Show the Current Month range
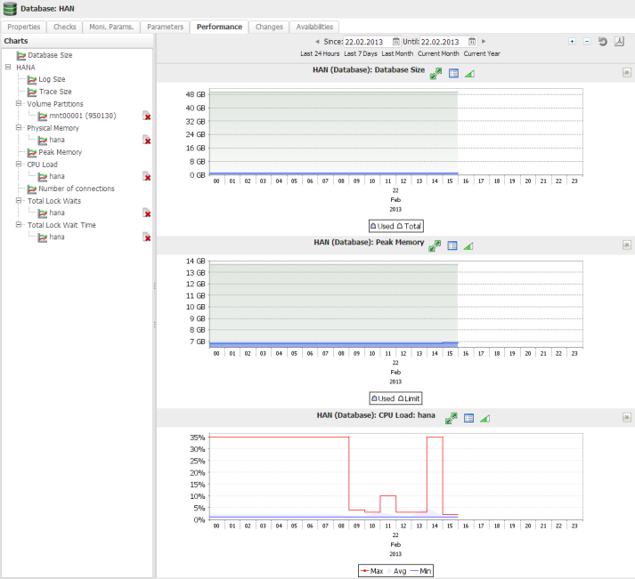635x579 pixels. coord(438,53)
